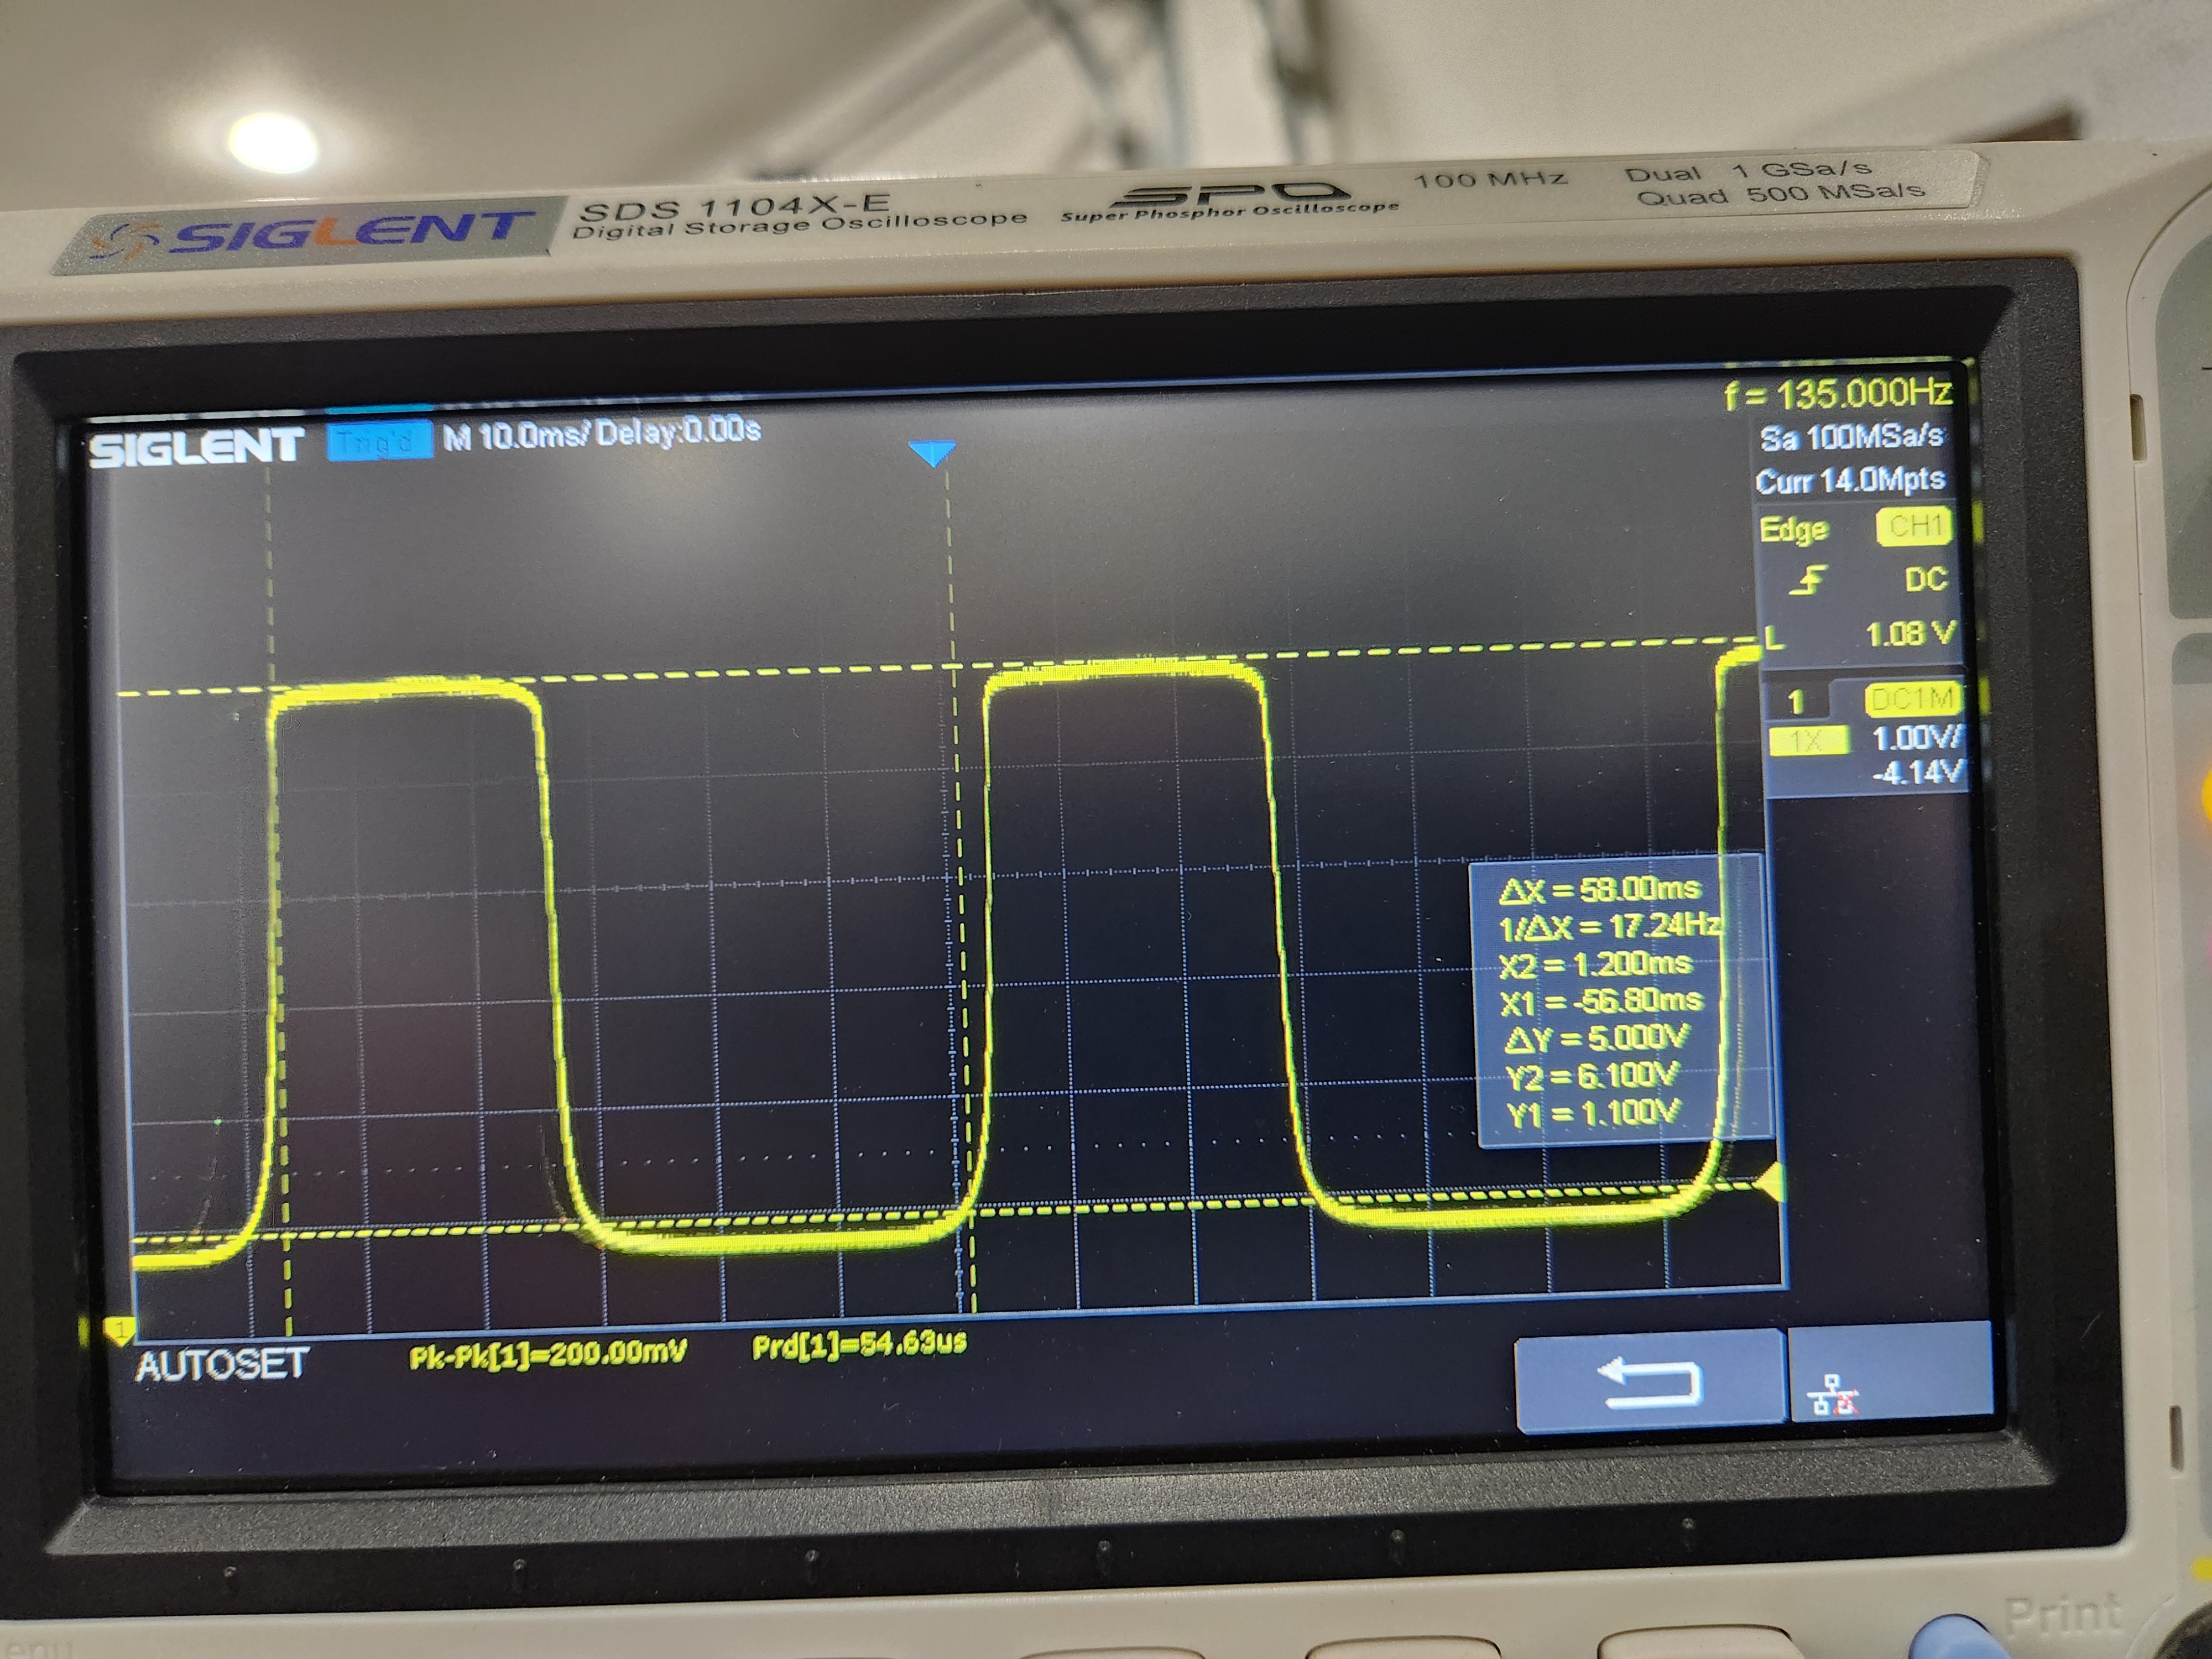The width and height of the screenshot is (2212, 1659).
Task: Click the back arrow return button
Action: click(x=1649, y=1382)
